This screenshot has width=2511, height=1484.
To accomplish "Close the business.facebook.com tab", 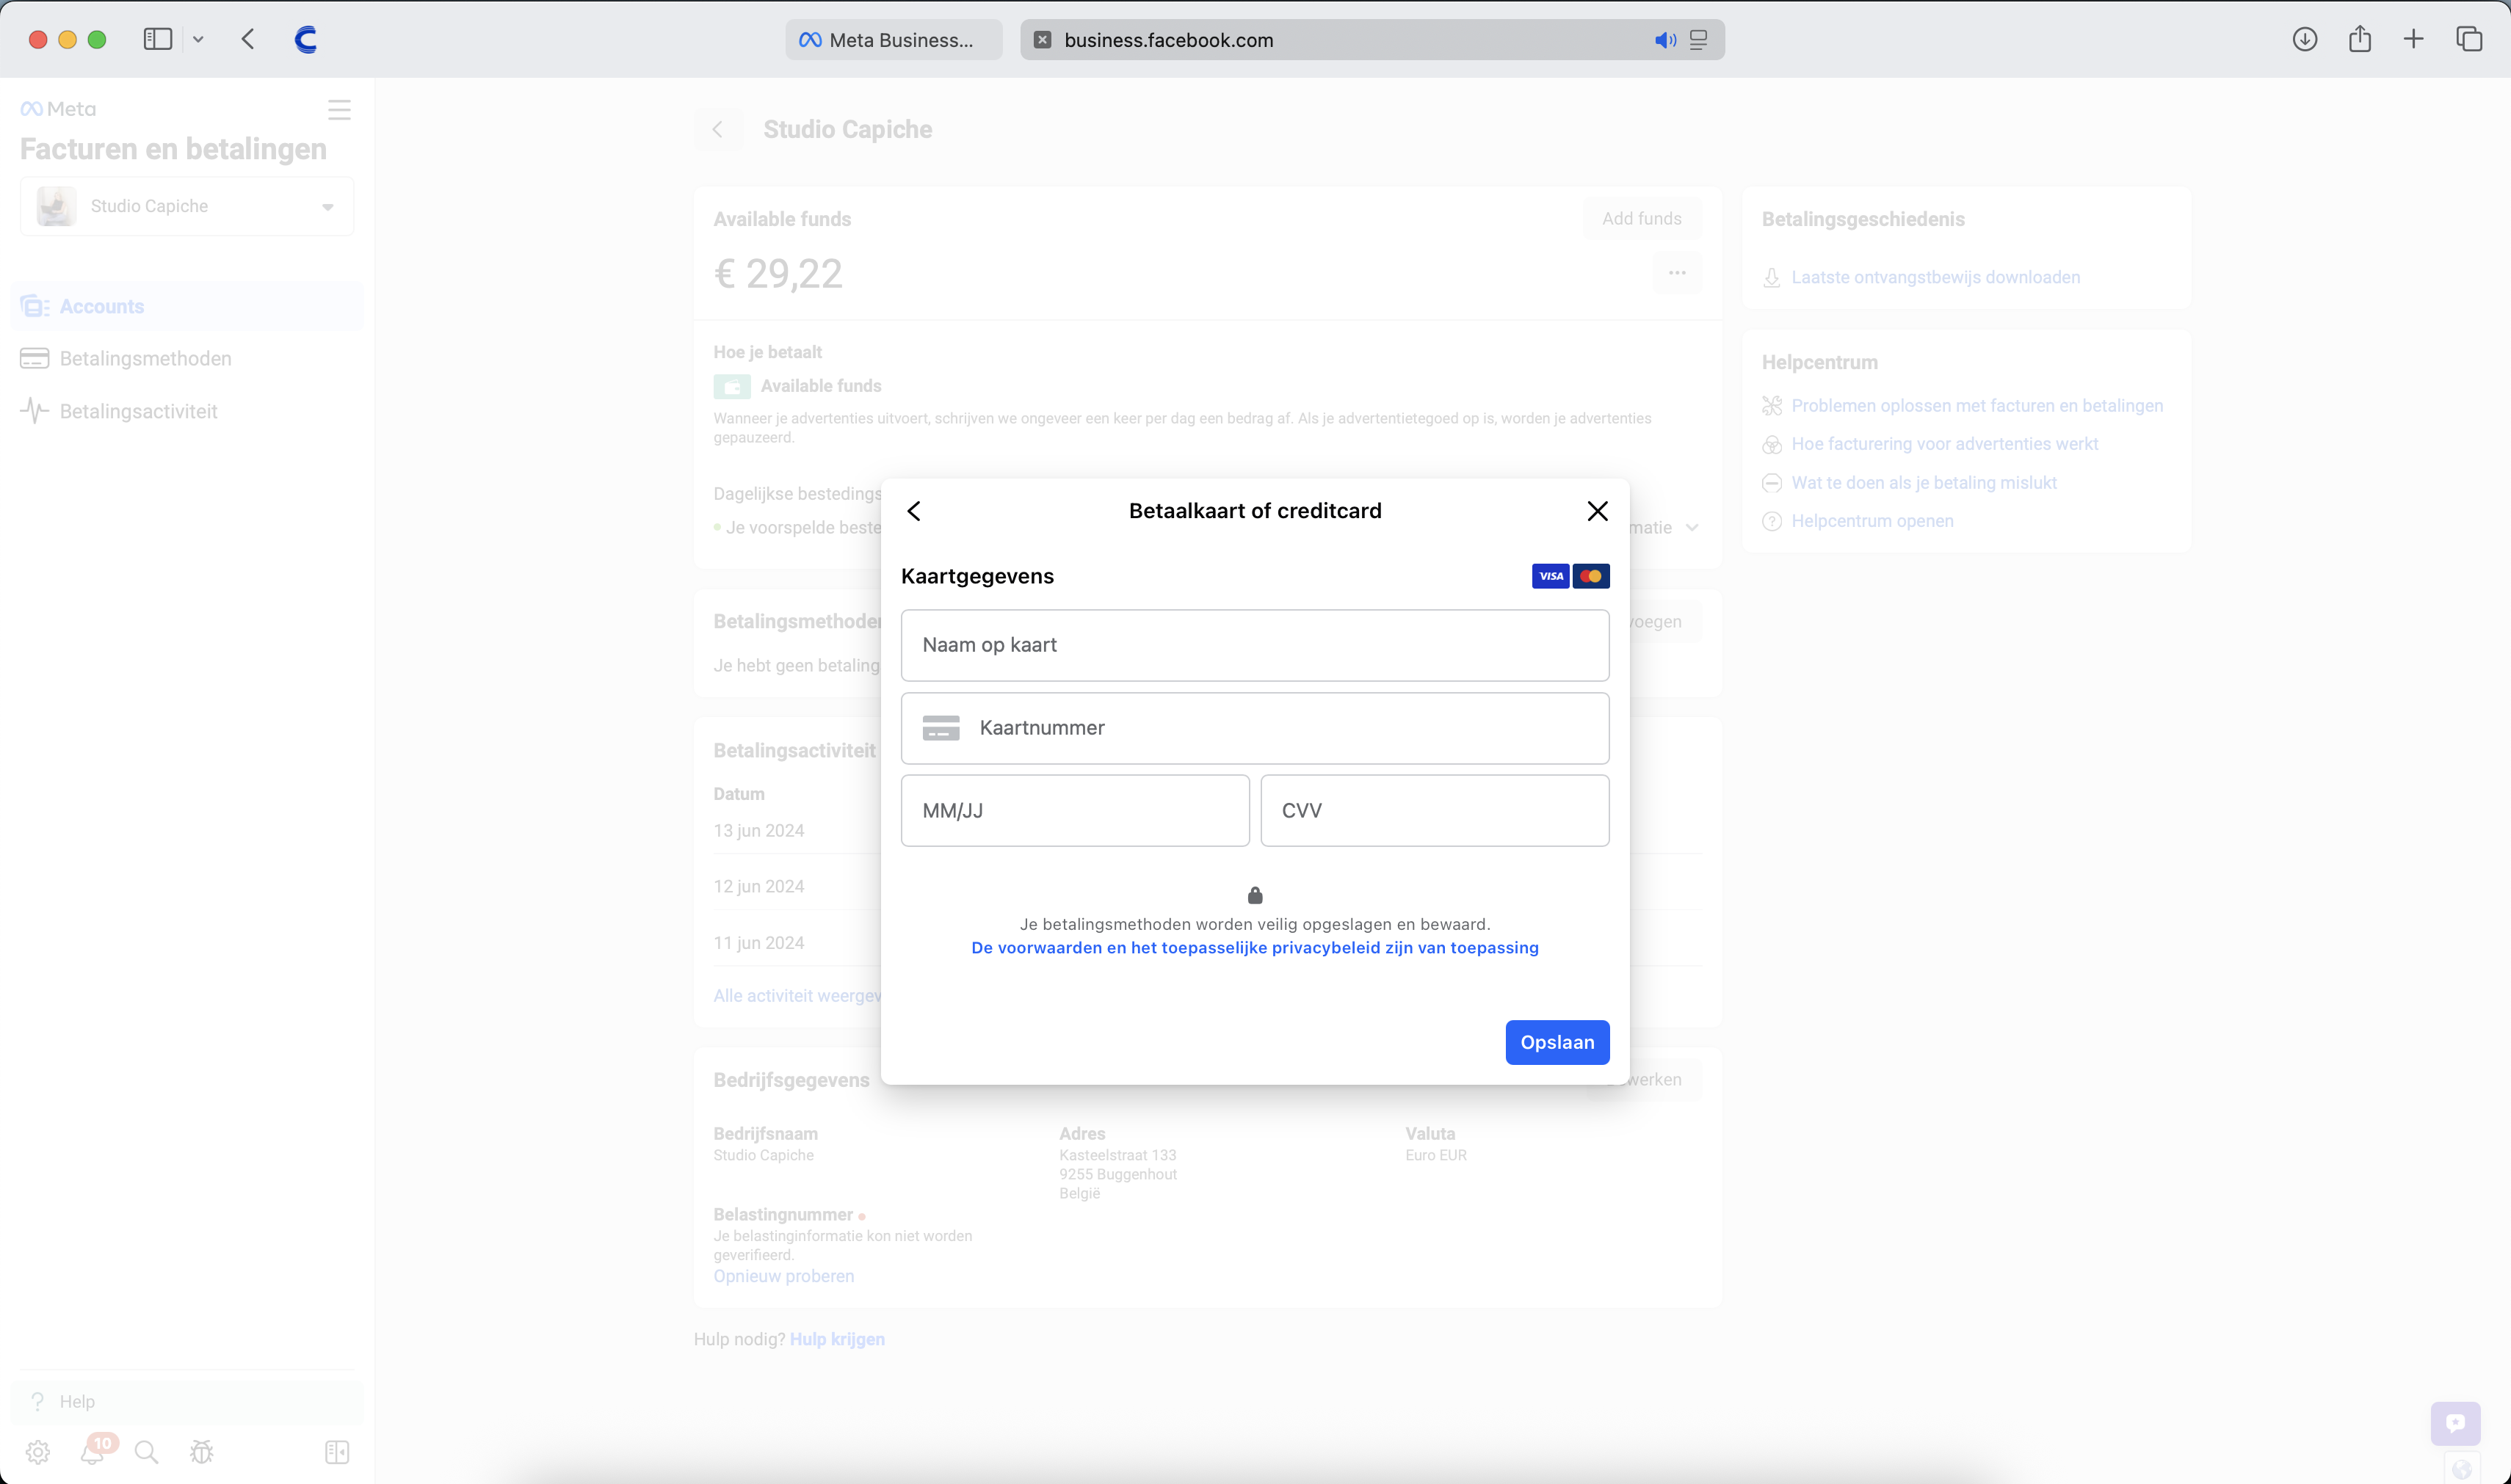I will click(x=1043, y=40).
